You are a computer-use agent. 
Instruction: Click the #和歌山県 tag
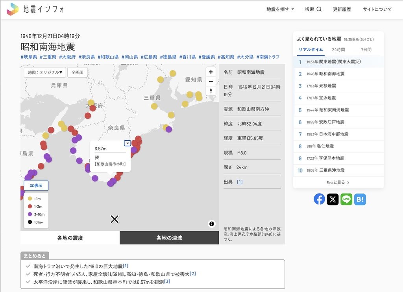coord(108,57)
